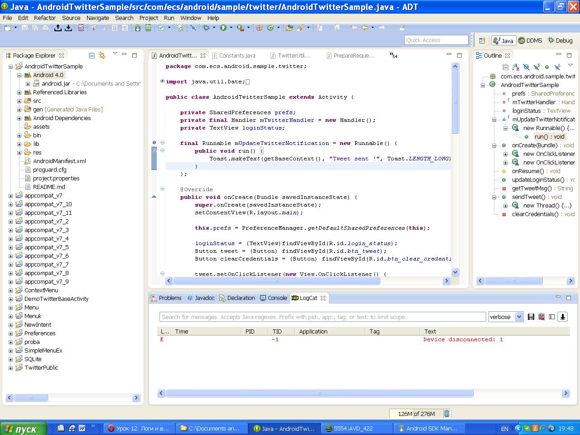This screenshot has width=580, height=435.
Task: Click the Windows 'пуск' Start button
Action: tap(24, 429)
